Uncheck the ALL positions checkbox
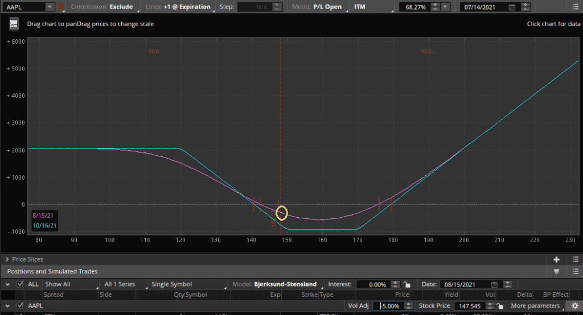The width and height of the screenshot is (583, 315). [x=20, y=284]
